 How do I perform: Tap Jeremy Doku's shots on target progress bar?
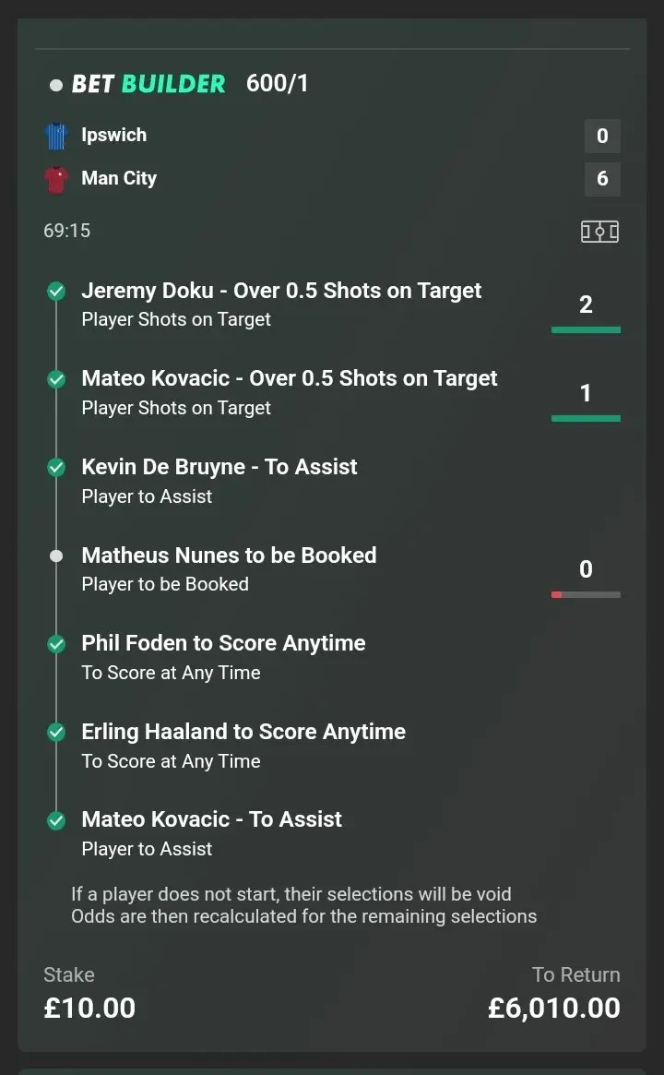pyautogui.click(x=586, y=329)
